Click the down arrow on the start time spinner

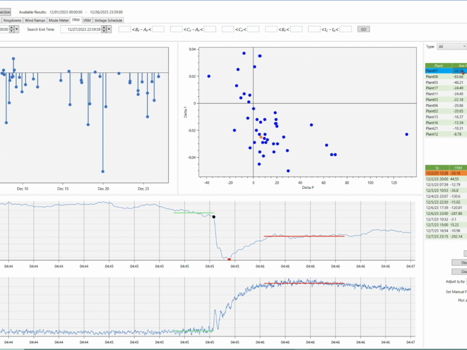[x=11, y=30]
